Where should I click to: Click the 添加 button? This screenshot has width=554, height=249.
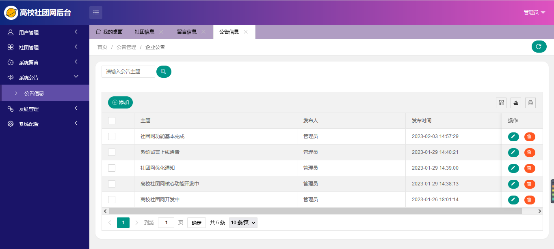tap(120, 102)
